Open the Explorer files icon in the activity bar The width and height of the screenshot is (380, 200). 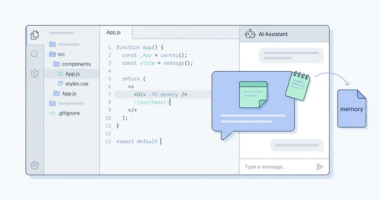[35, 35]
